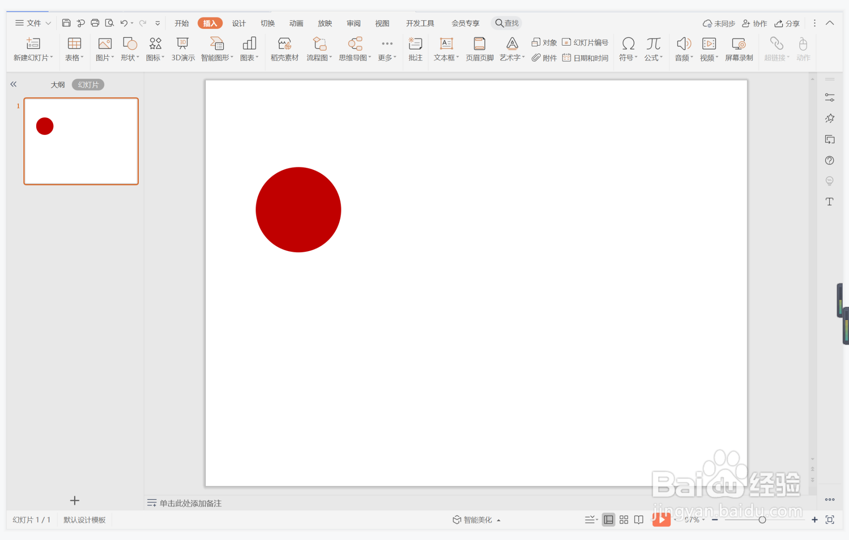Toggle reading view mode
Image resolution: width=849 pixels, height=540 pixels.
[x=639, y=520]
